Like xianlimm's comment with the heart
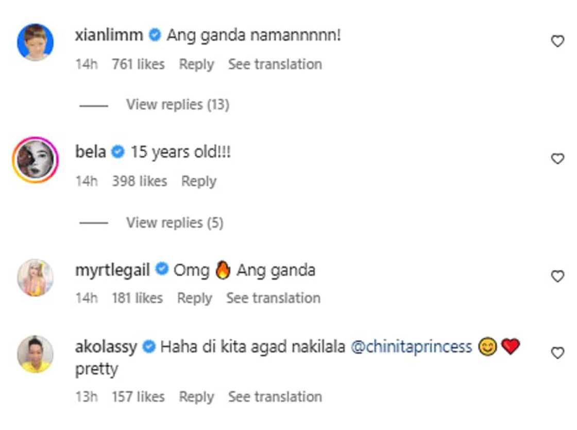The width and height of the screenshot is (577, 430). click(557, 41)
